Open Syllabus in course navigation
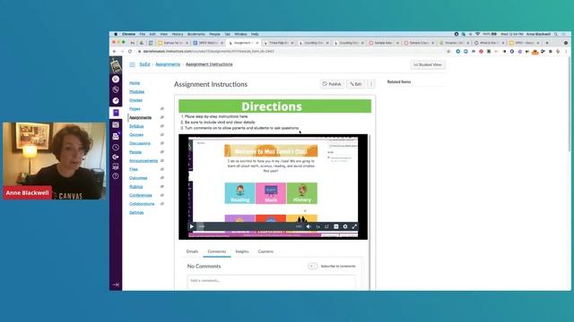The height and width of the screenshot is (322, 574). 136,126
